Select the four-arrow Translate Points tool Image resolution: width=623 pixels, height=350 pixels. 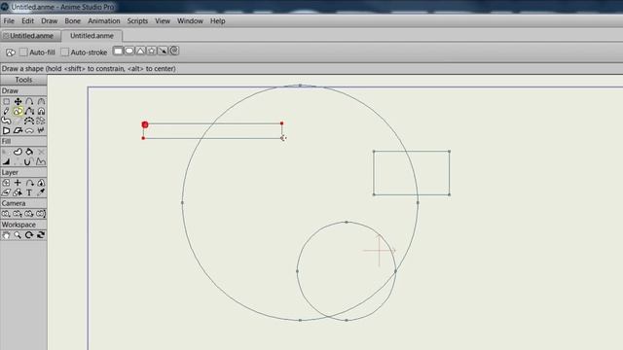pos(18,101)
